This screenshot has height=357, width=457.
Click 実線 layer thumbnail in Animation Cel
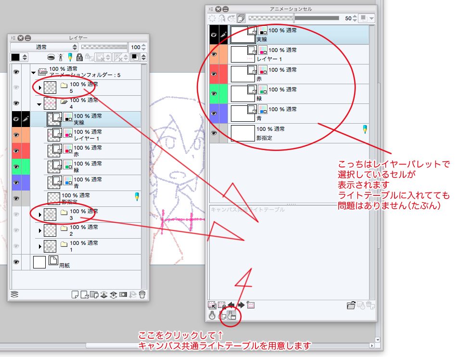242,35
